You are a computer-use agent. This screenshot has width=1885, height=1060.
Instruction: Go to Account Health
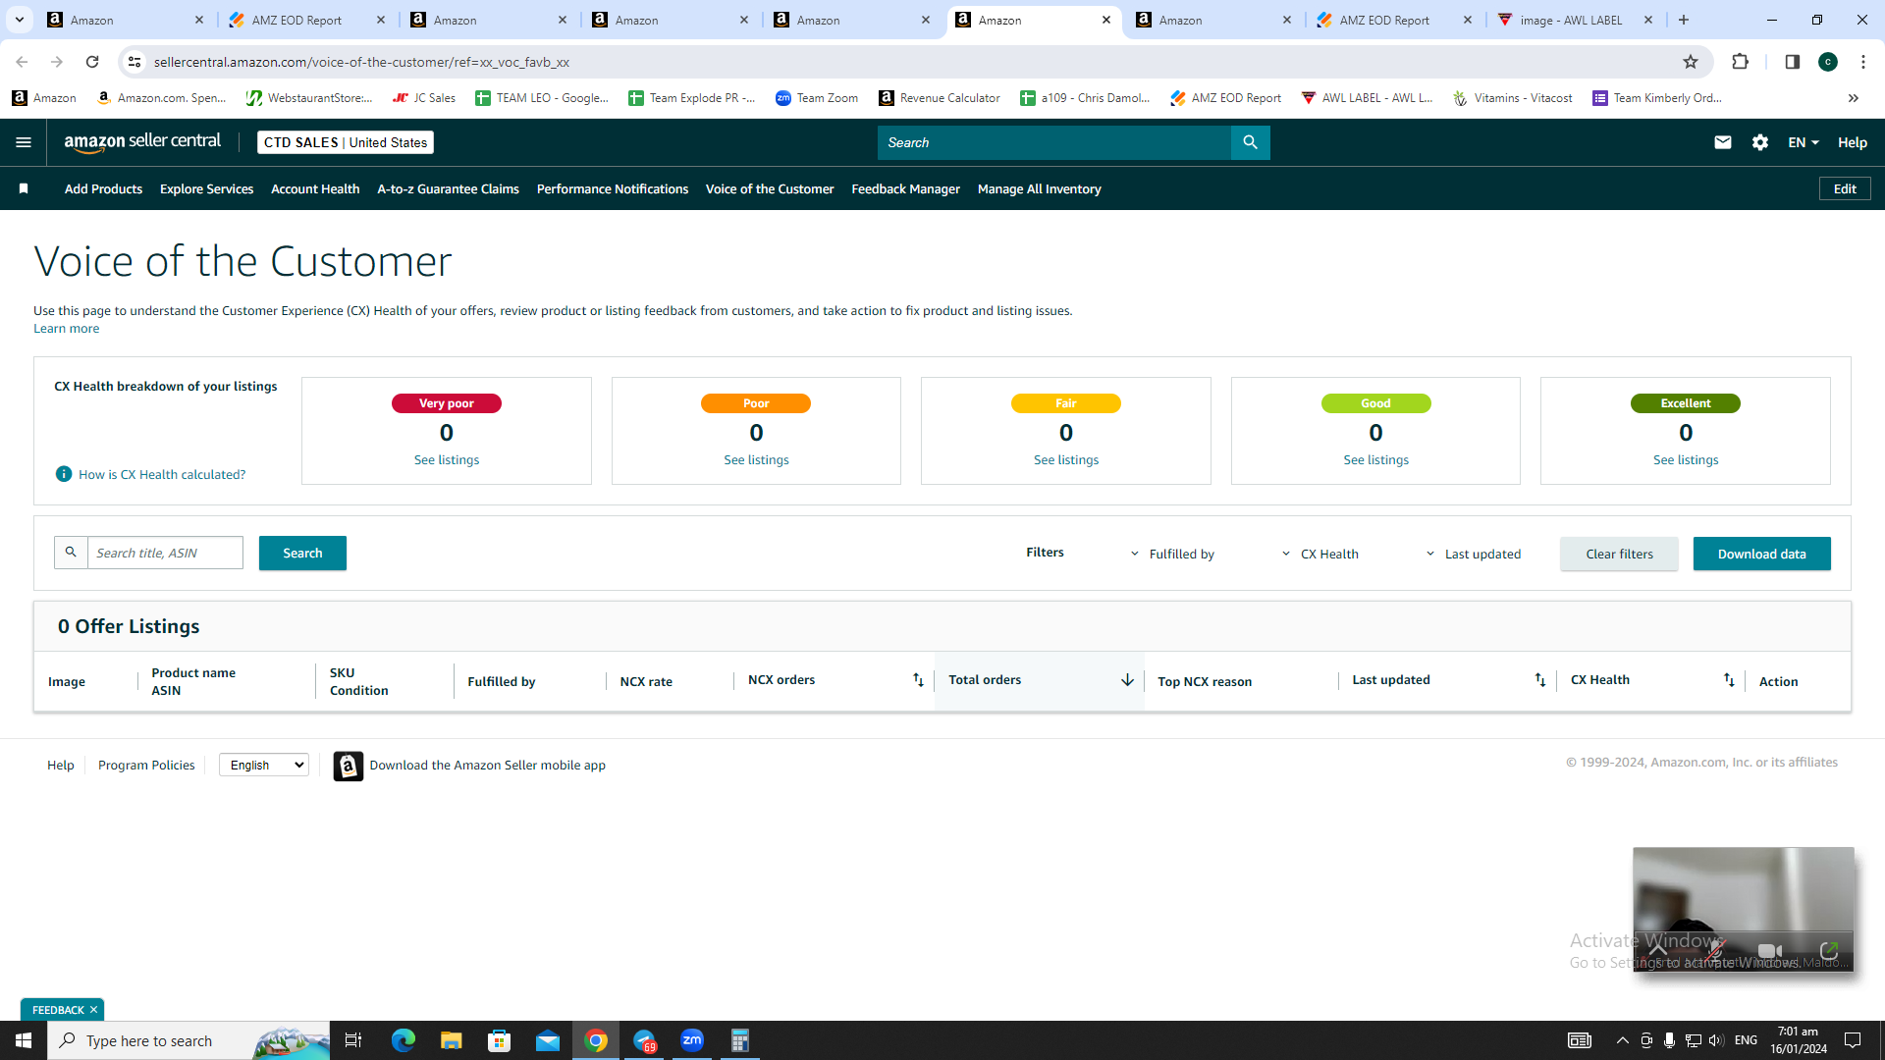point(315,188)
